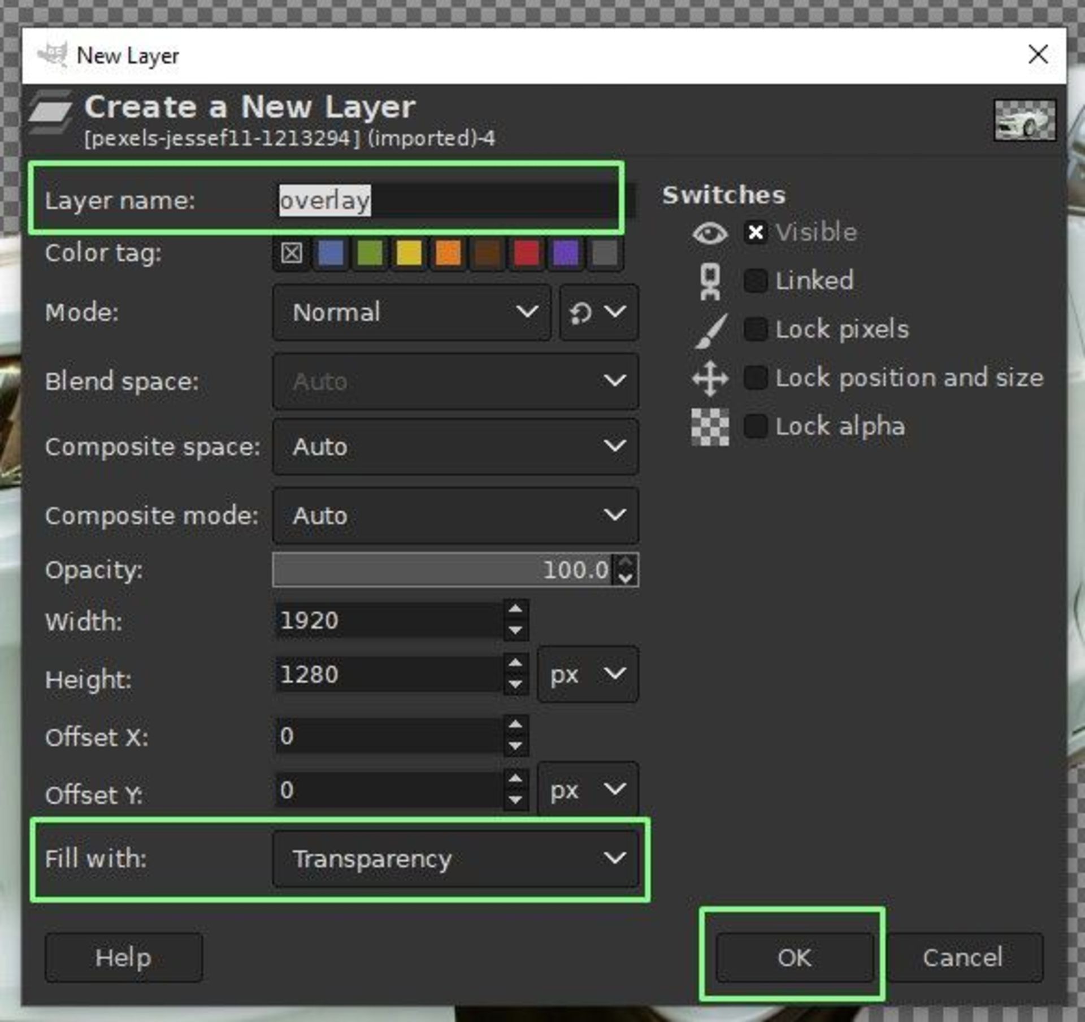
Task: Open the Mode dropdown showing Normal
Action: click(x=411, y=312)
